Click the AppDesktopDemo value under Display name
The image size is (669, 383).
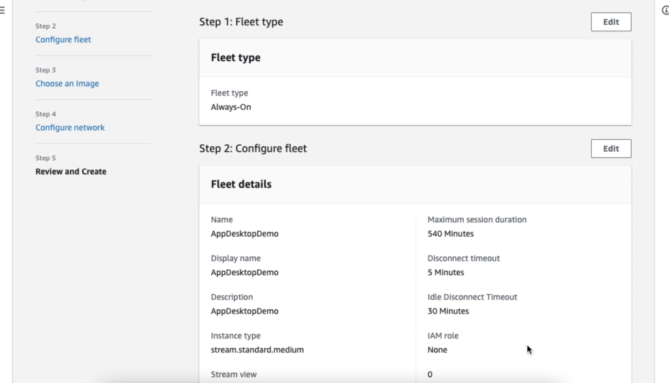[x=244, y=272]
